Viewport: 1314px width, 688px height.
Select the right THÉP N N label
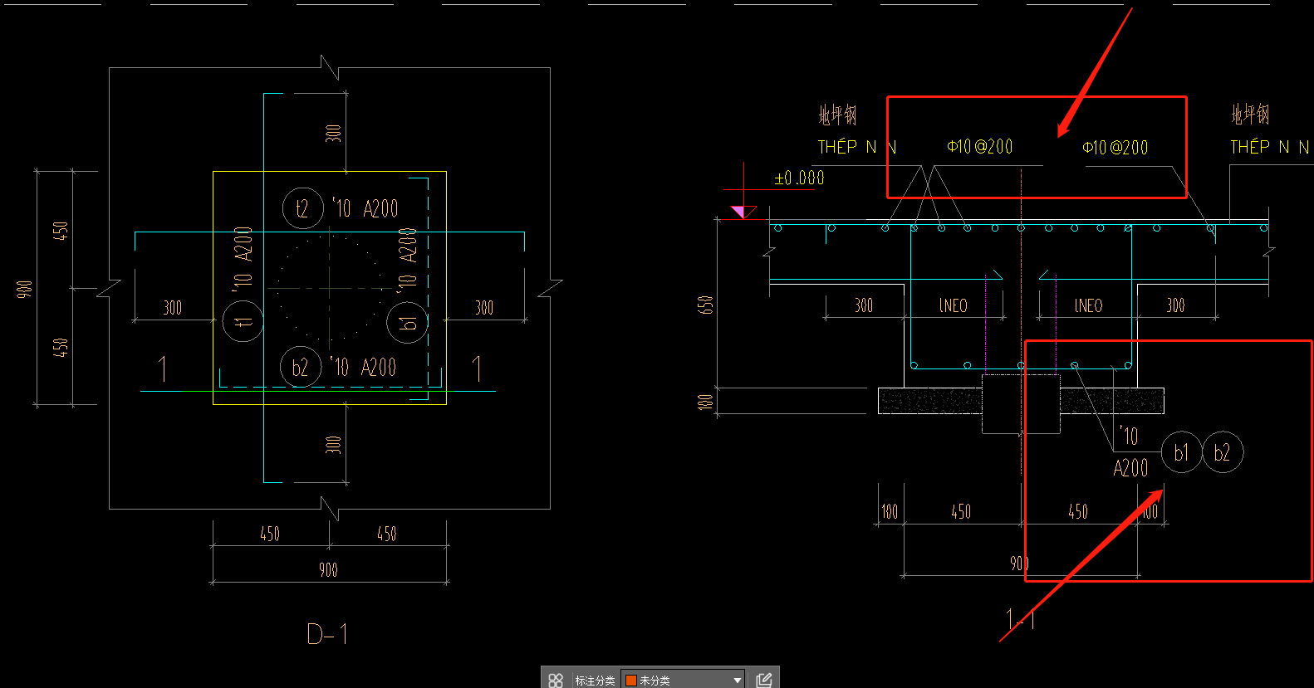pyautogui.click(x=1270, y=147)
